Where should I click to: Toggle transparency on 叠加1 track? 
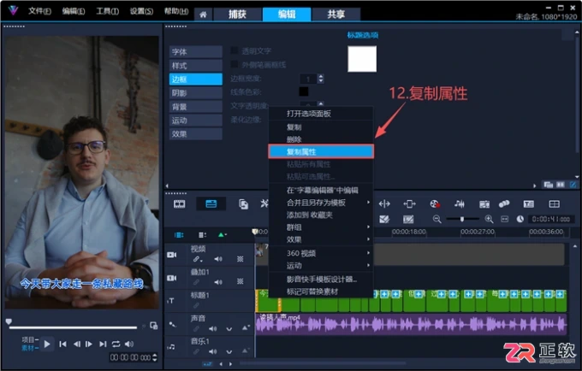[241, 282]
